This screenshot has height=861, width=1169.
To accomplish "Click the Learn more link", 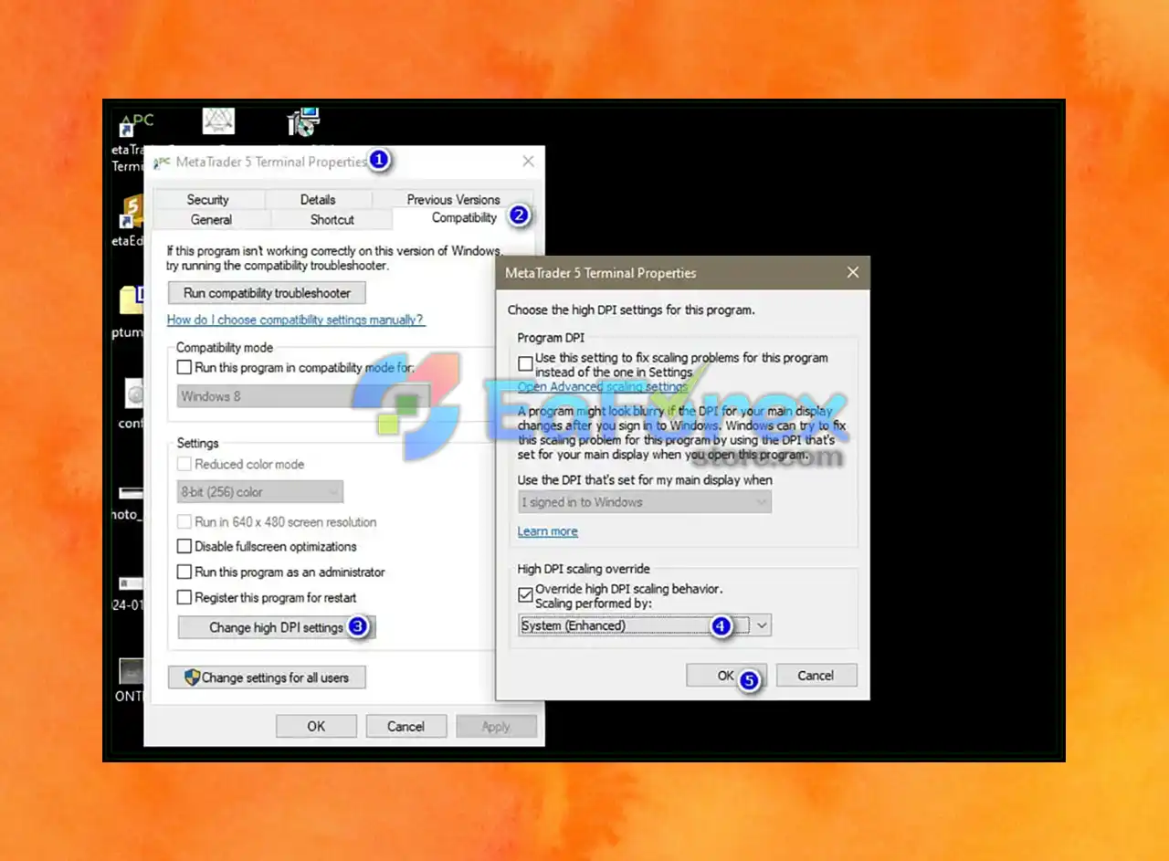I will 547,531.
